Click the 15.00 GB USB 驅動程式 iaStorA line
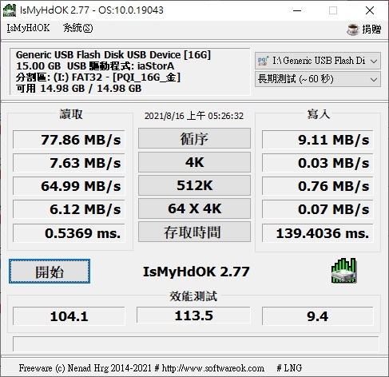Image resolution: width=389 pixels, height=377 pixels. click(x=95, y=66)
